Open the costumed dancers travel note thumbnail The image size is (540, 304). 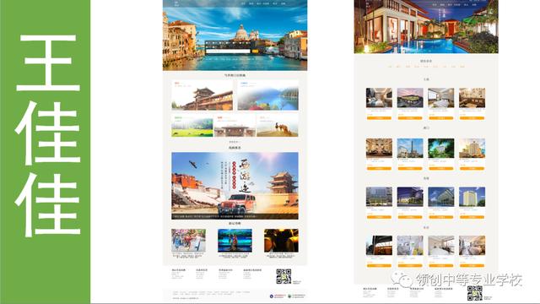(x=188, y=241)
